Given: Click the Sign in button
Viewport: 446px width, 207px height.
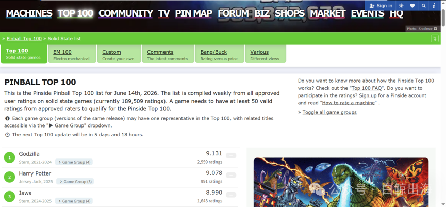Looking at the screenshot, I should click(381, 5).
